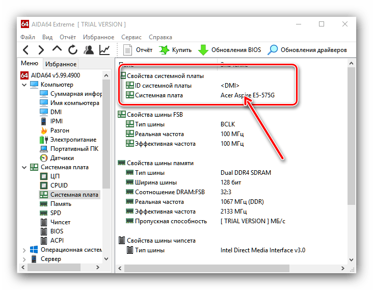
Task: Switch to the Избранное tab in sidebar
Action: pos(61,64)
